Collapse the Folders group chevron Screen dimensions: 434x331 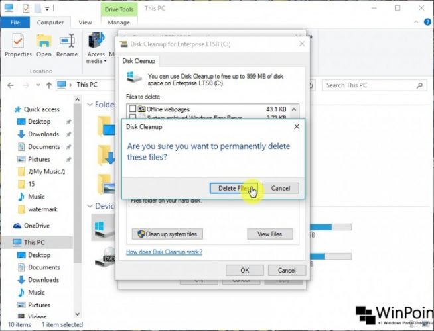[90, 105]
